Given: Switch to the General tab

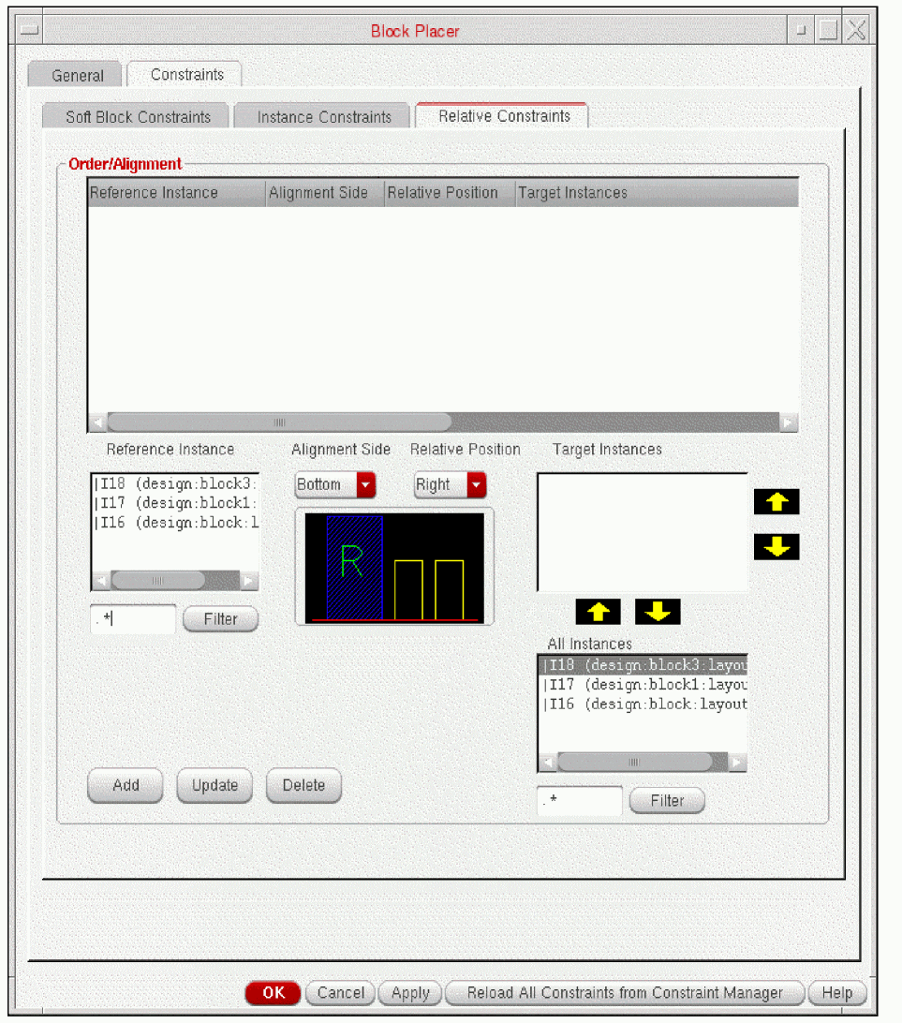Looking at the screenshot, I should [77, 76].
